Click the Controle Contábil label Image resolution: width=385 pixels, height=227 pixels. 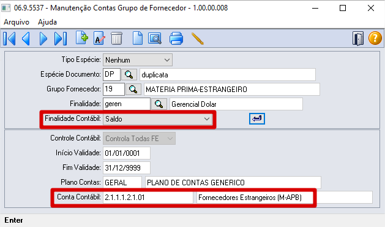coord(75,138)
